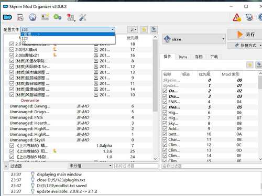Uncheck the 2.0河木镇x4 mod checkbox

coord(12,50)
